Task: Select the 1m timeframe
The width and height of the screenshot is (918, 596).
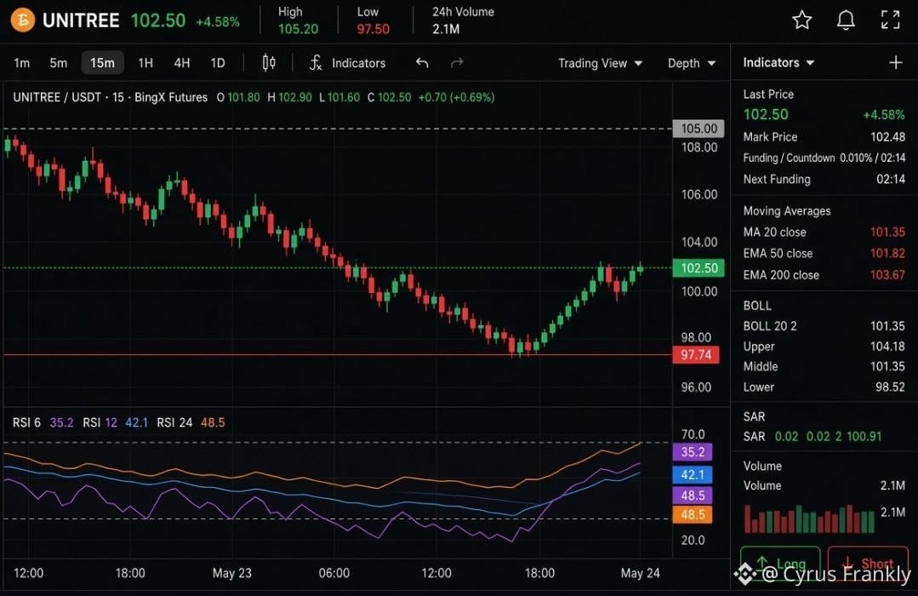Action: [x=21, y=63]
